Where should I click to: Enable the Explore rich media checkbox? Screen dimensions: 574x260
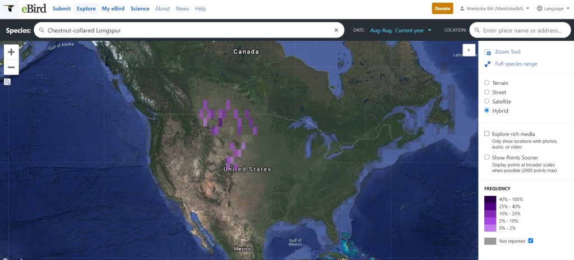coord(487,134)
